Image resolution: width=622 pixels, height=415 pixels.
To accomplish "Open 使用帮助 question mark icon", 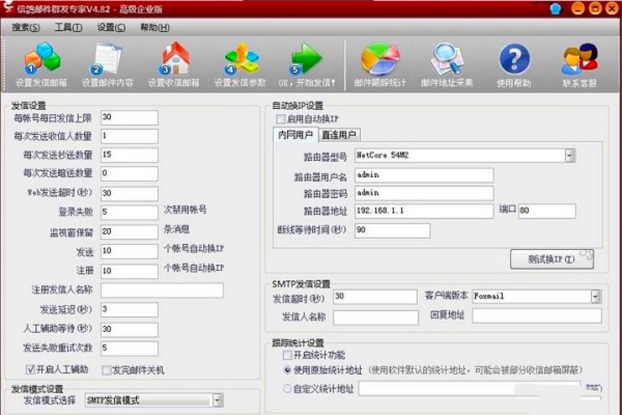I will click(514, 60).
